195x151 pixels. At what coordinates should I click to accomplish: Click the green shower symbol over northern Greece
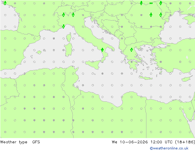[x=131, y=50]
